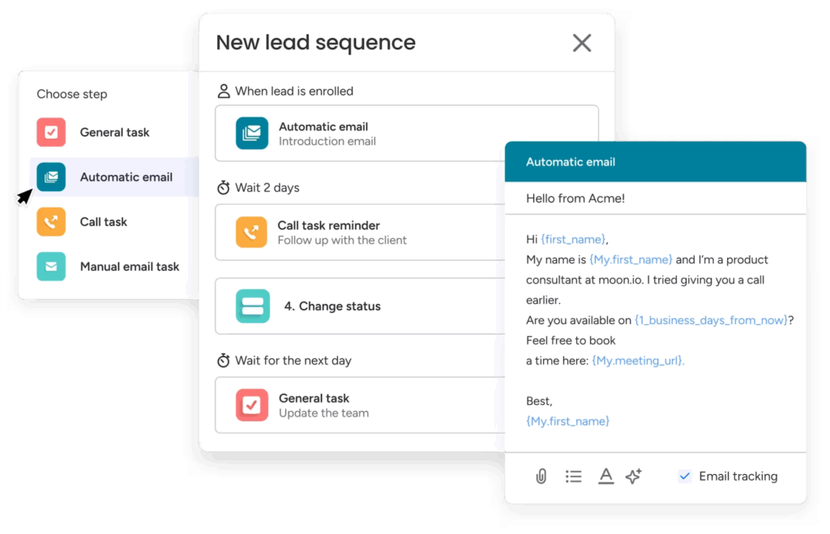This screenshot has width=830, height=534.
Task: Insert a bulleted list in email
Action: (573, 476)
